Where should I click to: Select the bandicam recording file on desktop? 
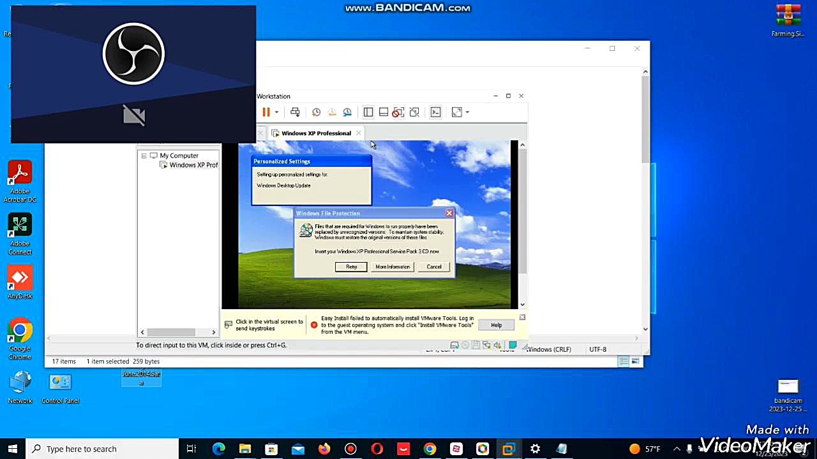pos(788,396)
